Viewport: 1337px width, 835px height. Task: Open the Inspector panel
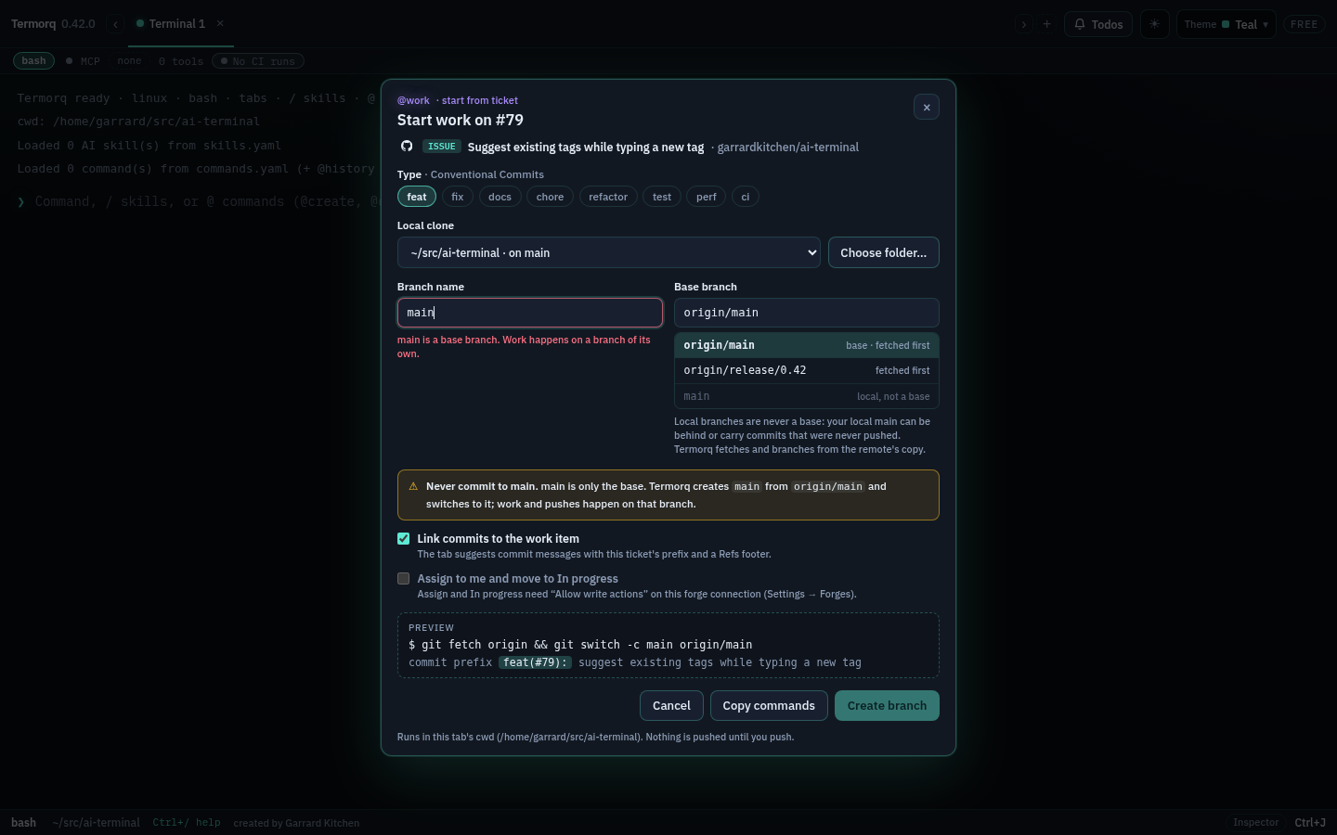(x=1256, y=823)
